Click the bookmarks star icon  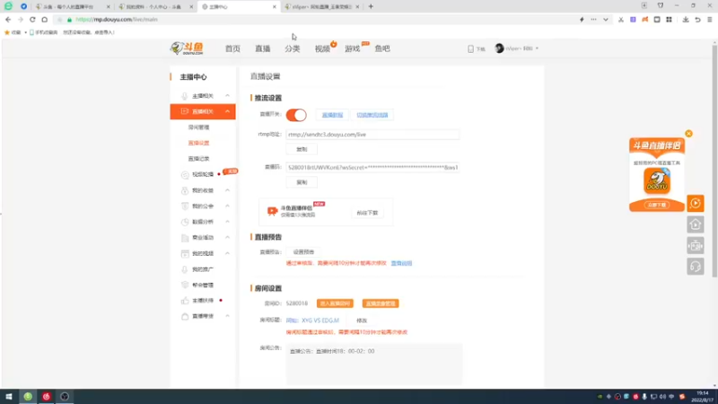[7, 32]
